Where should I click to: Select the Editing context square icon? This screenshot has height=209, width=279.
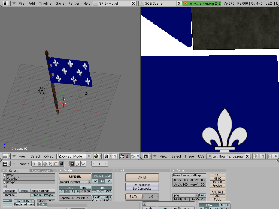click(x=56, y=164)
